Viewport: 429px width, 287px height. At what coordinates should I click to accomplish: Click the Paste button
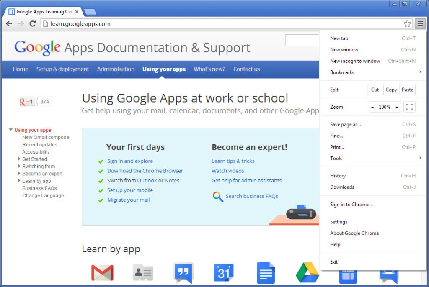point(407,90)
